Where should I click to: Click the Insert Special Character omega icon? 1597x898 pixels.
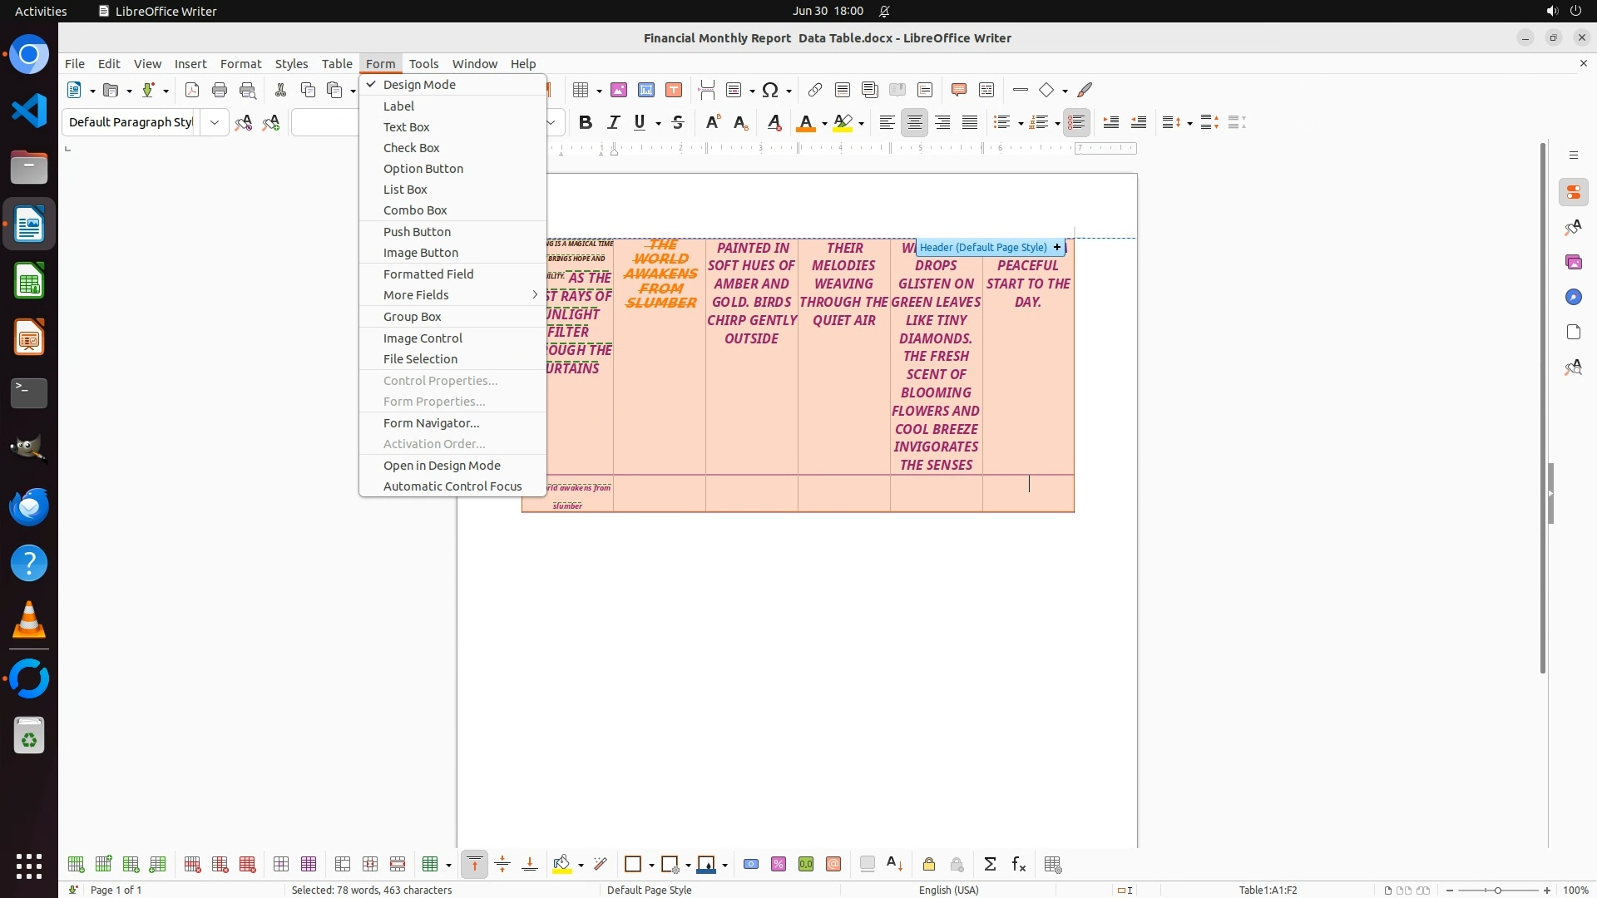coord(770,90)
